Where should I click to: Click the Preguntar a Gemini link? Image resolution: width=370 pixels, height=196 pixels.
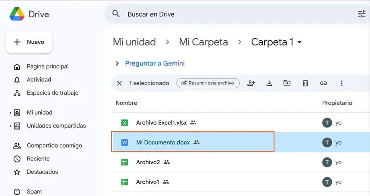point(155,63)
